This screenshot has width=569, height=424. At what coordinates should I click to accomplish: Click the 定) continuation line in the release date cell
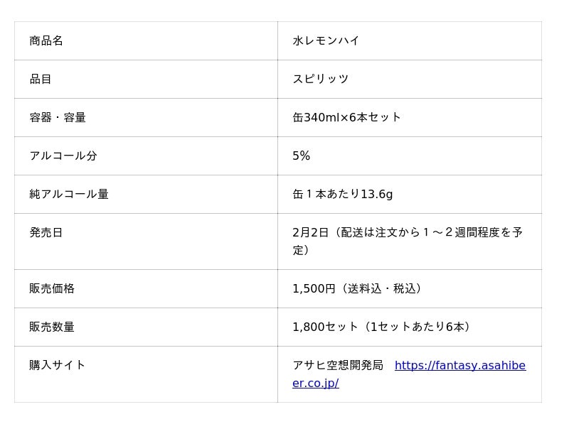click(x=301, y=251)
